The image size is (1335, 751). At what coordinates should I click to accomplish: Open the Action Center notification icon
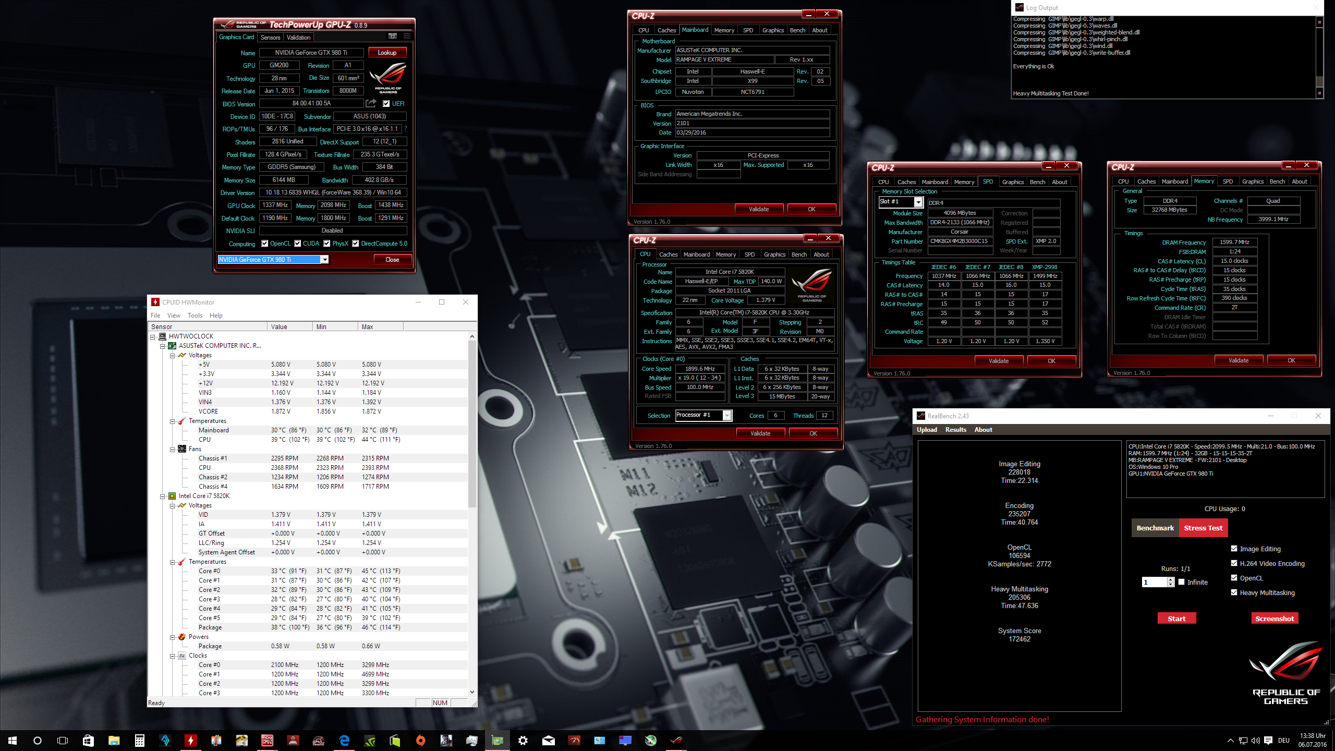click(x=1268, y=741)
